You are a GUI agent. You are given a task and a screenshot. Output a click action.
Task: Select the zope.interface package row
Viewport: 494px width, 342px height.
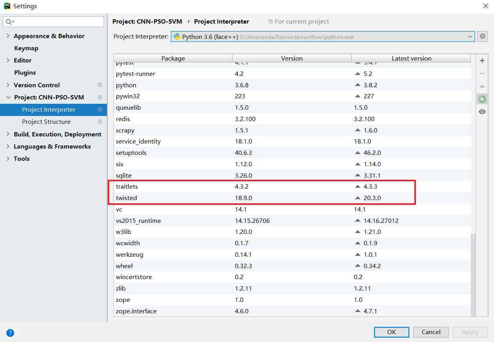pyautogui.click(x=293, y=311)
